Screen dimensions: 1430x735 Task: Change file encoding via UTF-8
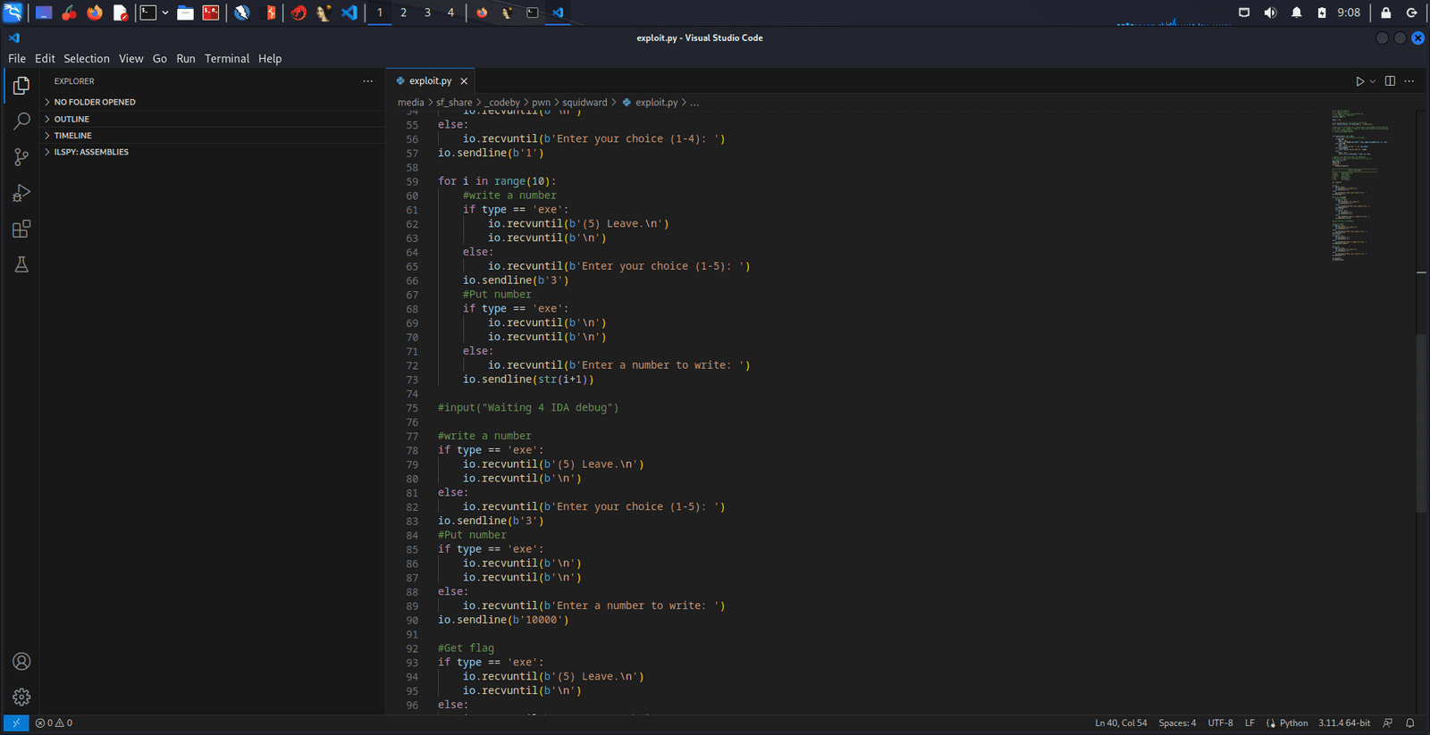[1220, 722]
